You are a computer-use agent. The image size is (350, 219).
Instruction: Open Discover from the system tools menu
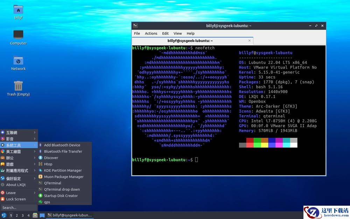[x=65, y=158]
